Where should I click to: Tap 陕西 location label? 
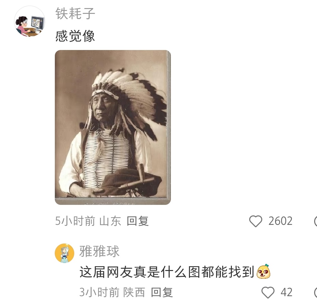(x=134, y=292)
